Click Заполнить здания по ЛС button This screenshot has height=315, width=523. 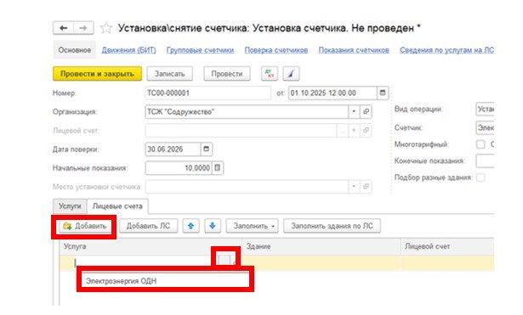click(332, 226)
